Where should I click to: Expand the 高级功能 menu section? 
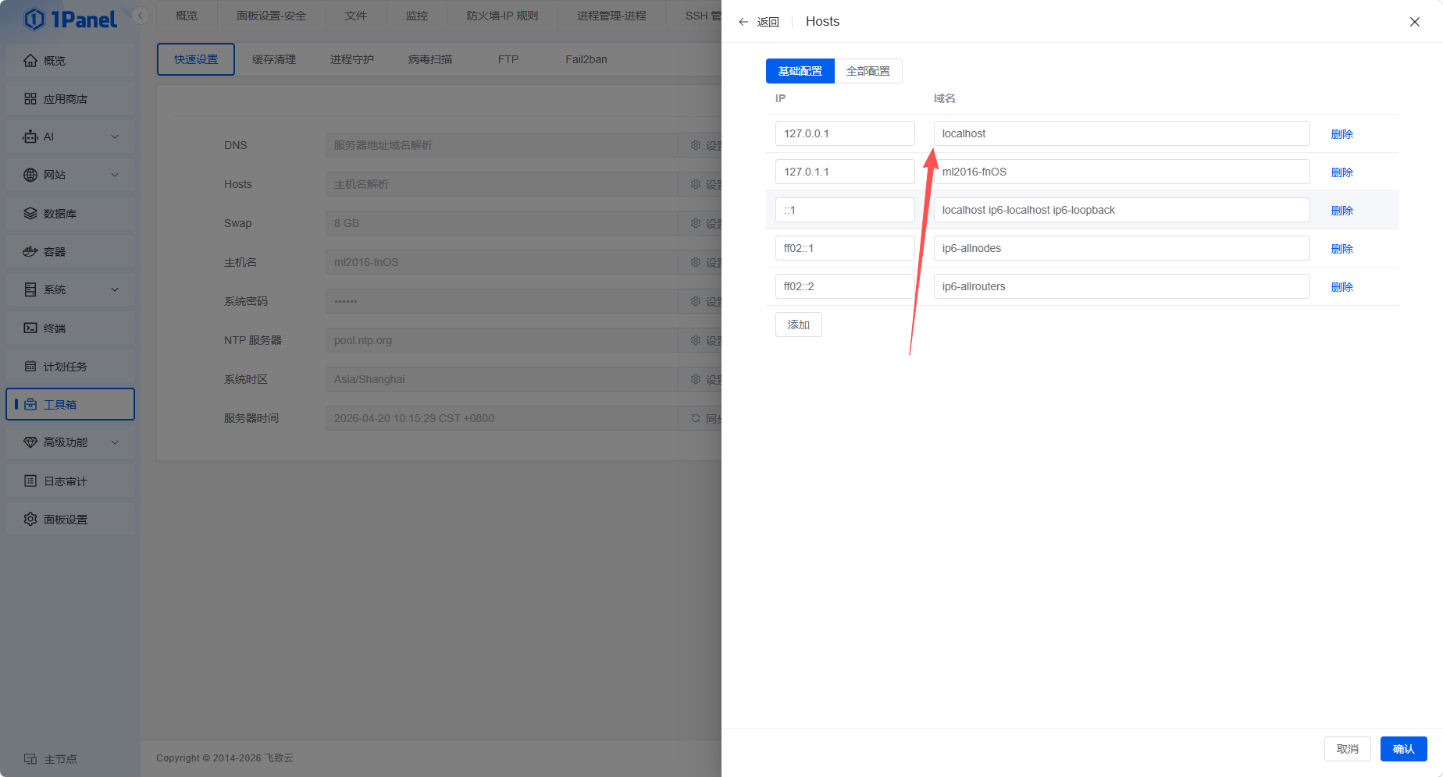pos(115,442)
